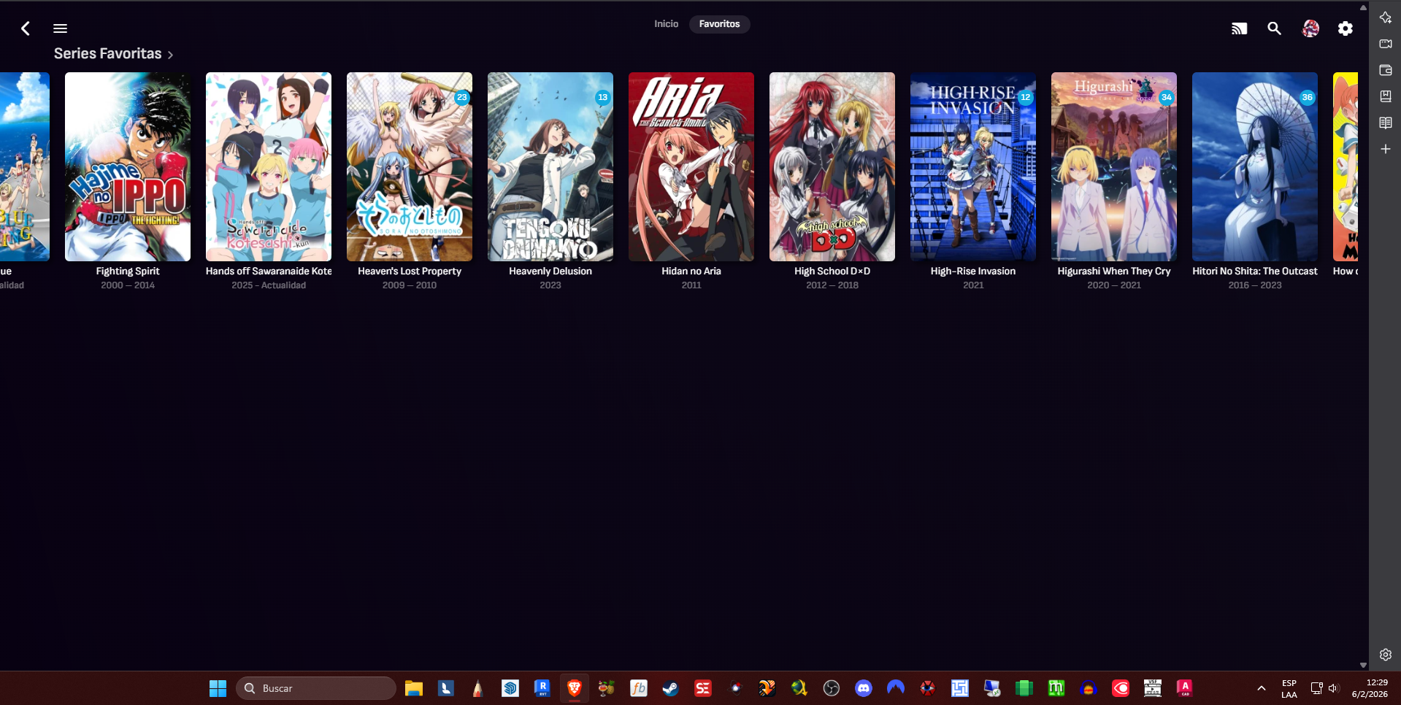1401x705 pixels.
Task: Open the Higurashi When They Cry poster
Action: click(x=1114, y=166)
